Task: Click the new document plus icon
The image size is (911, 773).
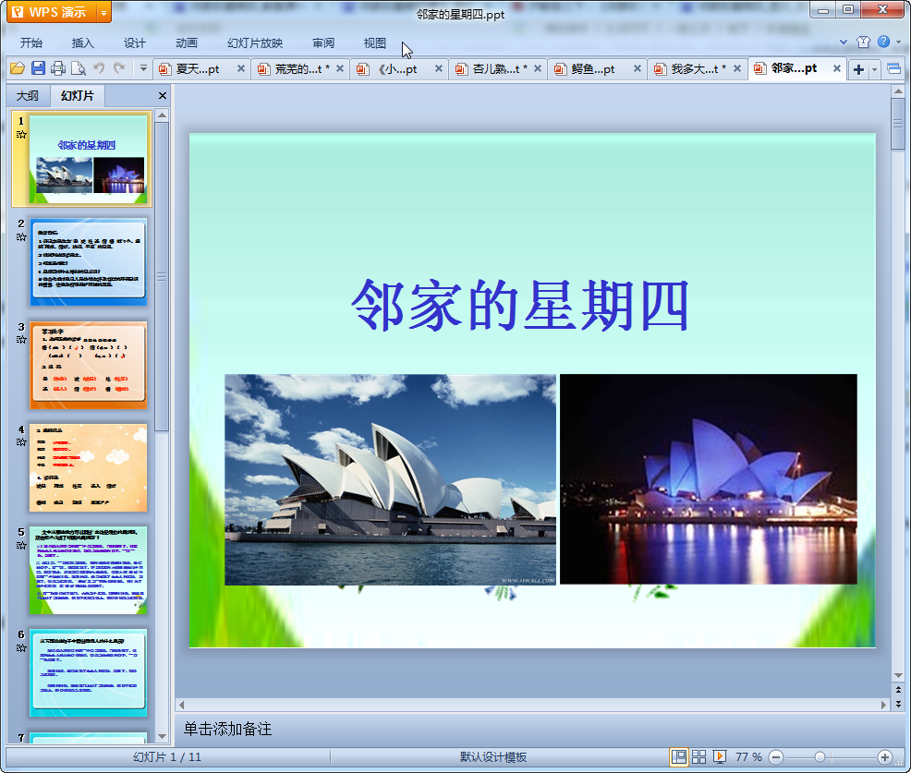Action: point(858,69)
